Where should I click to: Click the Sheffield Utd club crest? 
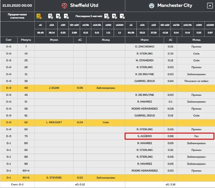click(x=64, y=5)
